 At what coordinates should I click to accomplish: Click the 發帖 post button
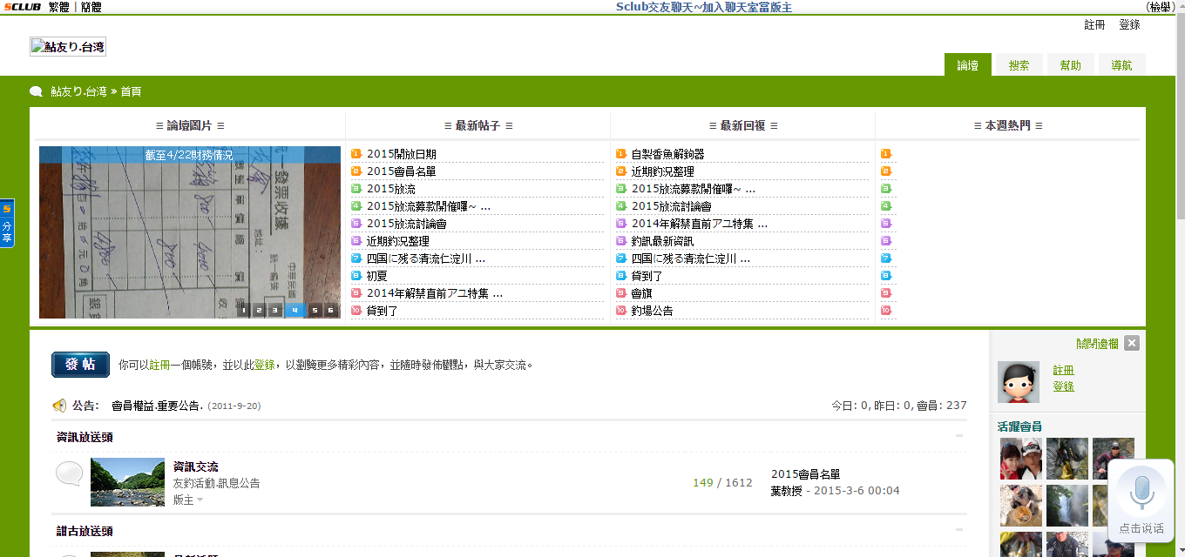pos(80,365)
